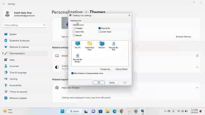Open the Windows Start menu
This screenshot has height=115, width=205.
(62, 111)
